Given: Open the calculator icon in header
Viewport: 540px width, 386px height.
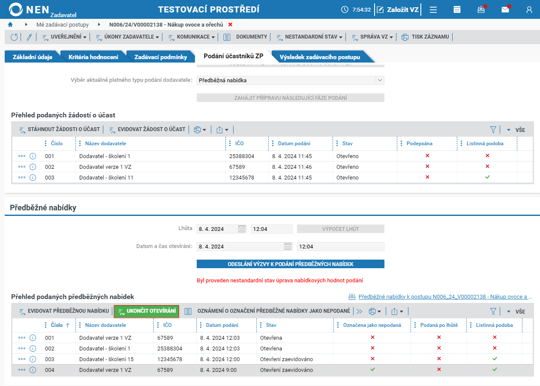Looking at the screenshot, I should click(457, 9).
